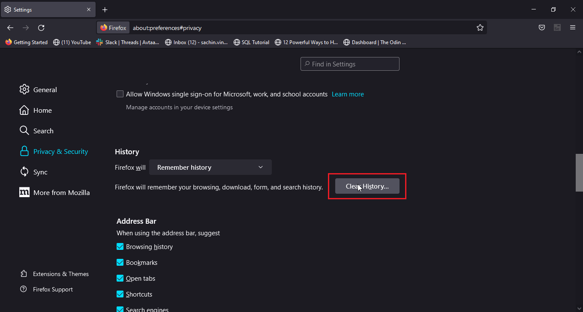Click the back navigation arrow
The width and height of the screenshot is (583, 312).
pyautogui.click(x=10, y=28)
